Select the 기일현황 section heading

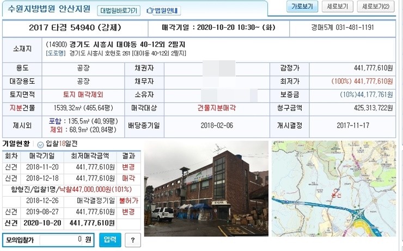[16, 144]
